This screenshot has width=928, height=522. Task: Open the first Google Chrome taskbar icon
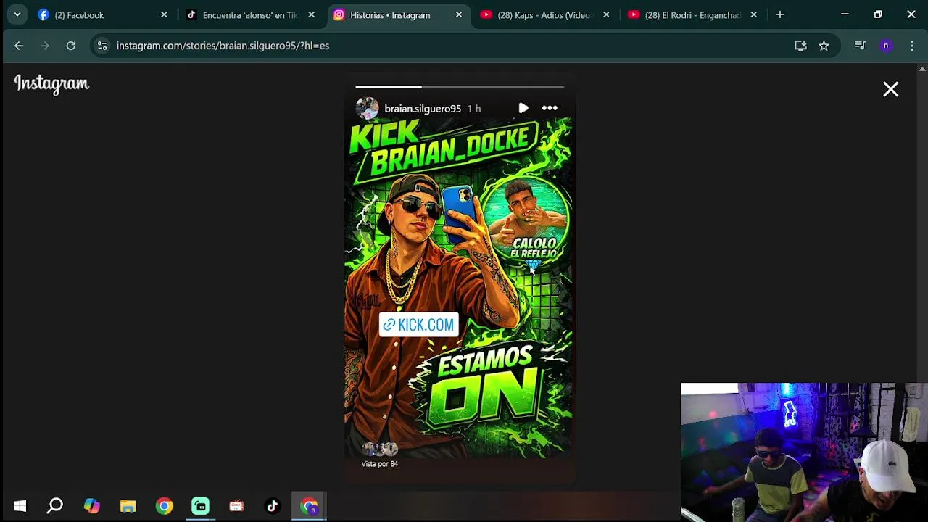click(164, 506)
